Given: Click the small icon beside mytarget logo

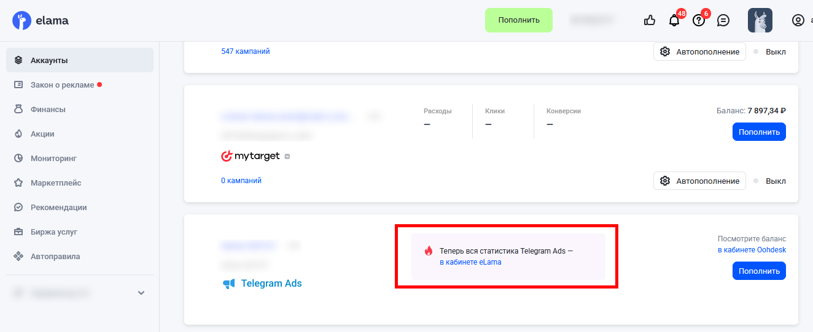Looking at the screenshot, I should pyautogui.click(x=287, y=157).
